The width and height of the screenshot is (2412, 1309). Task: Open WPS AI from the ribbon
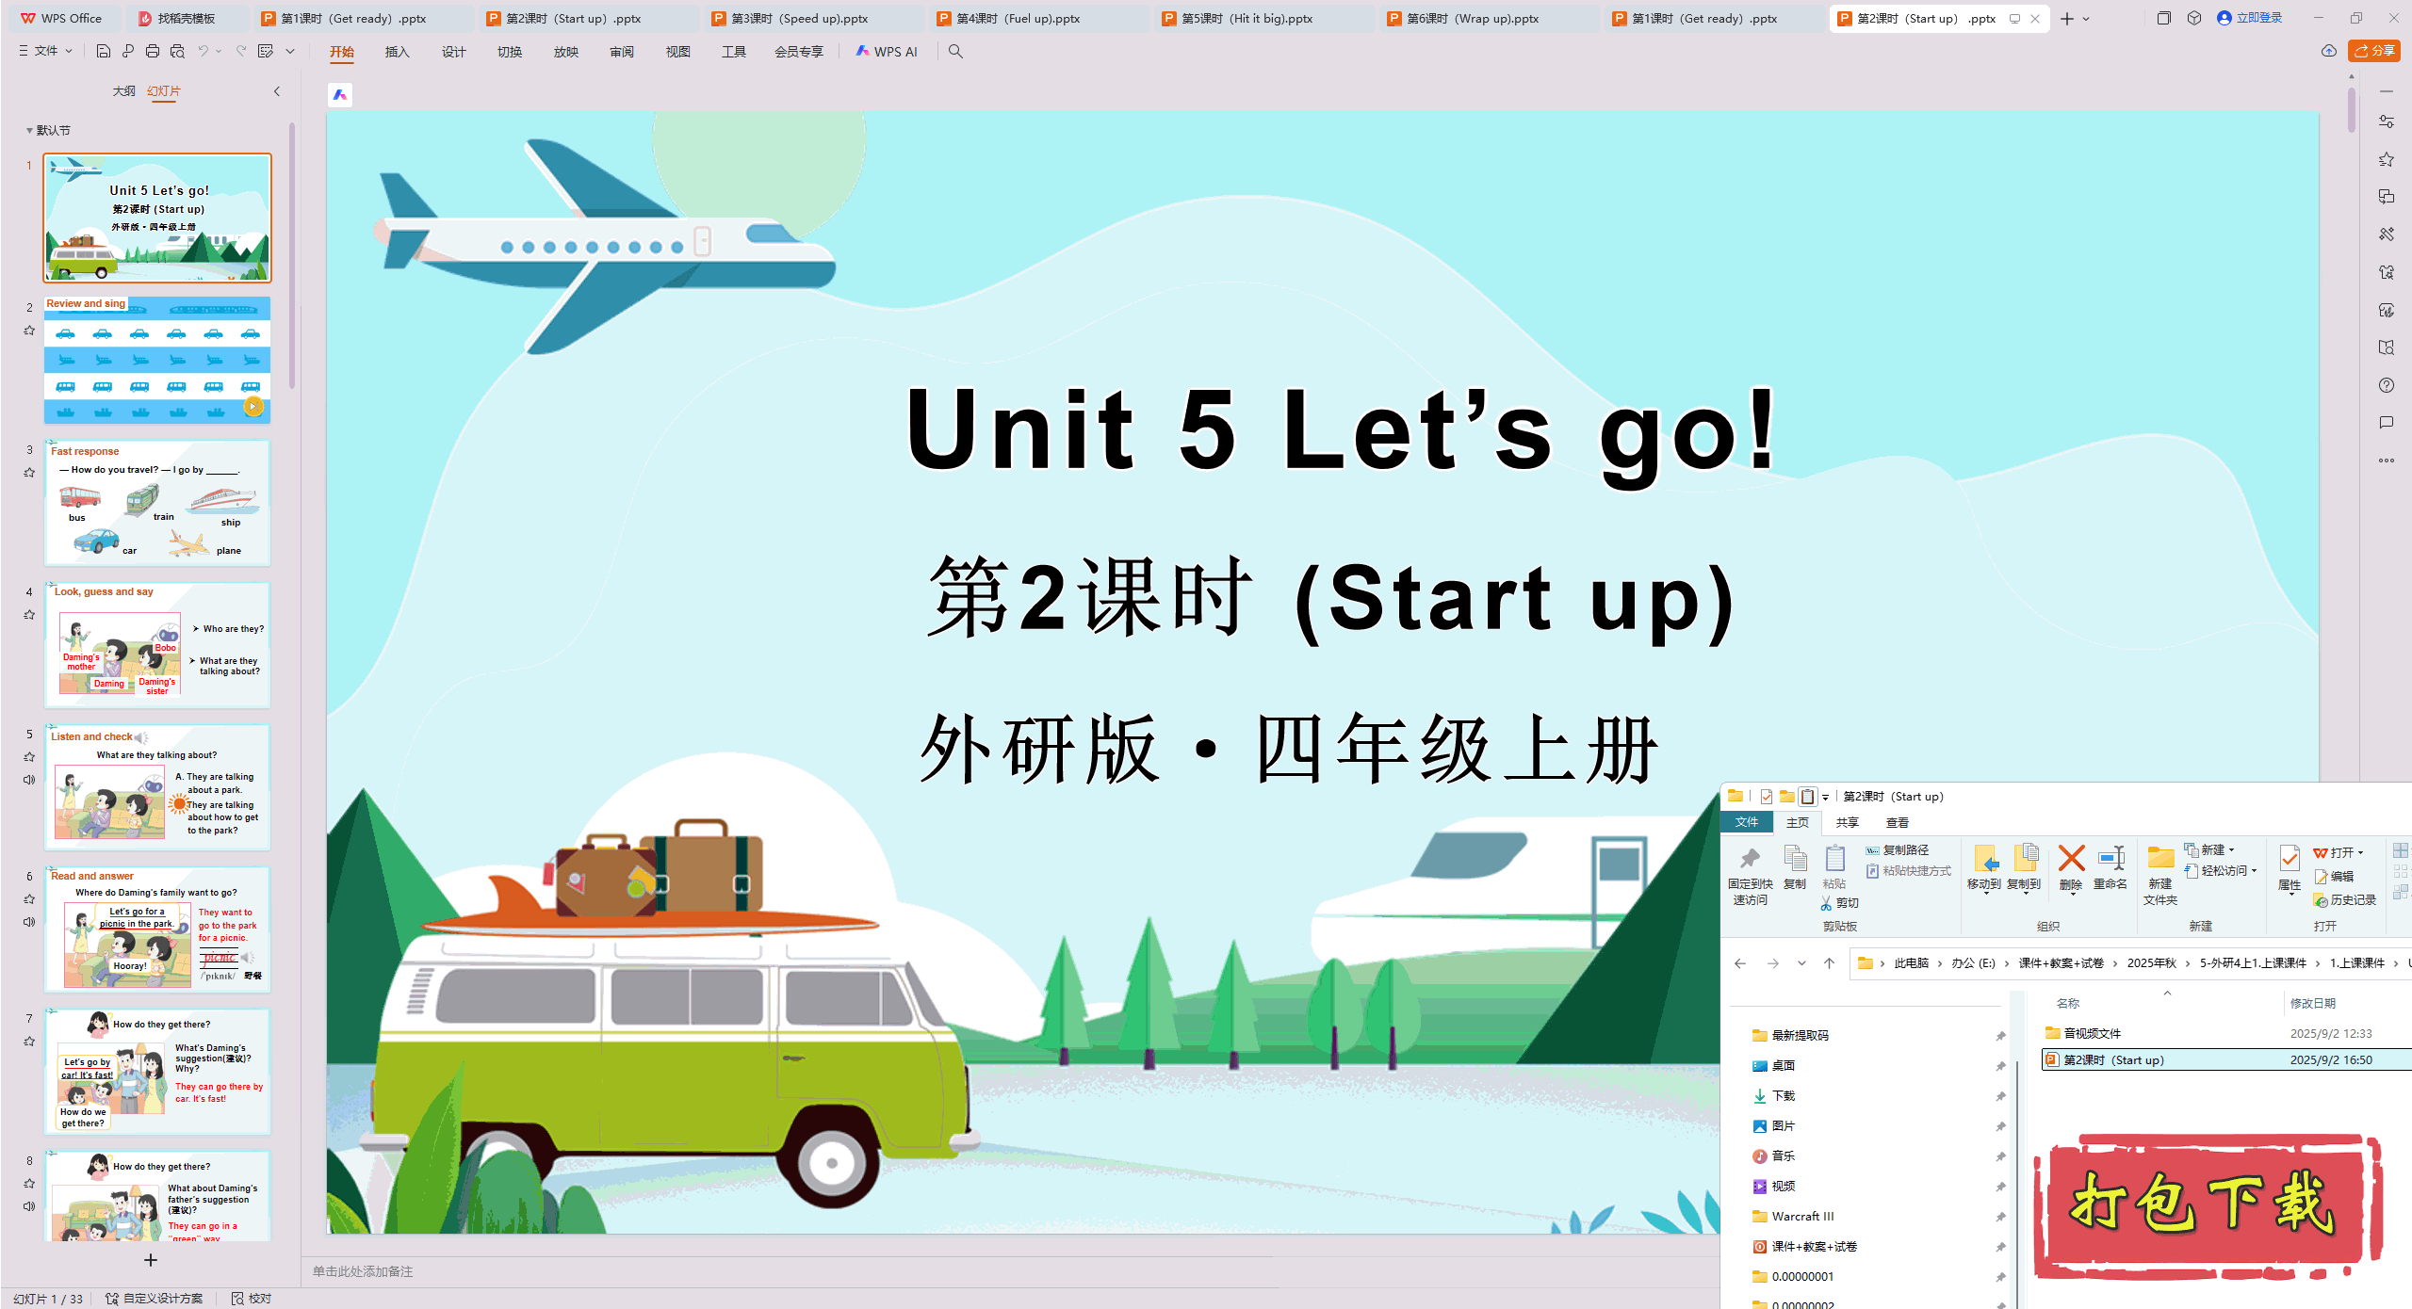pos(886,52)
